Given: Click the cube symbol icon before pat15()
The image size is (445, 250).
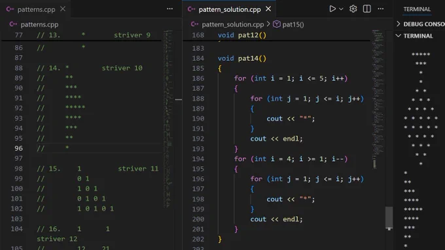Looking at the screenshot, I should (x=276, y=24).
